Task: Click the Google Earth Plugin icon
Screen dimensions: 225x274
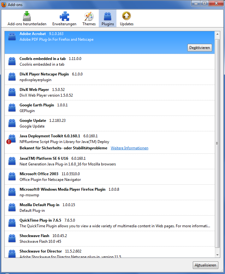Action: [12, 108]
